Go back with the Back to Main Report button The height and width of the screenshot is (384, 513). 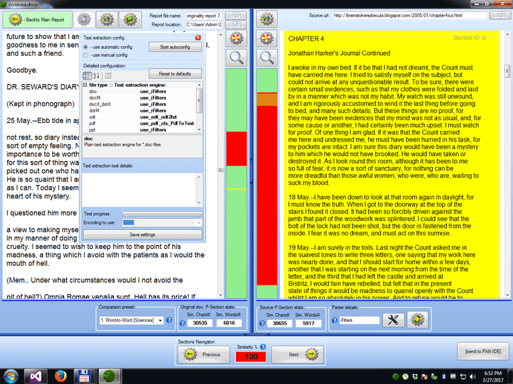tap(37, 20)
